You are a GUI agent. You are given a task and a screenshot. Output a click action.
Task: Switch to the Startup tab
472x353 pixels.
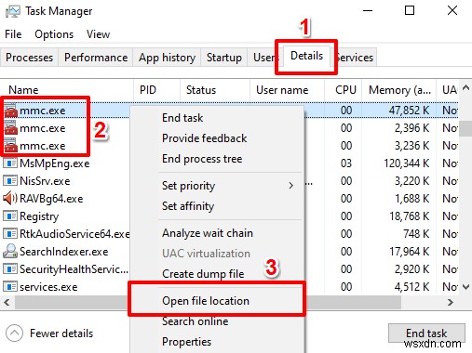pos(224,58)
